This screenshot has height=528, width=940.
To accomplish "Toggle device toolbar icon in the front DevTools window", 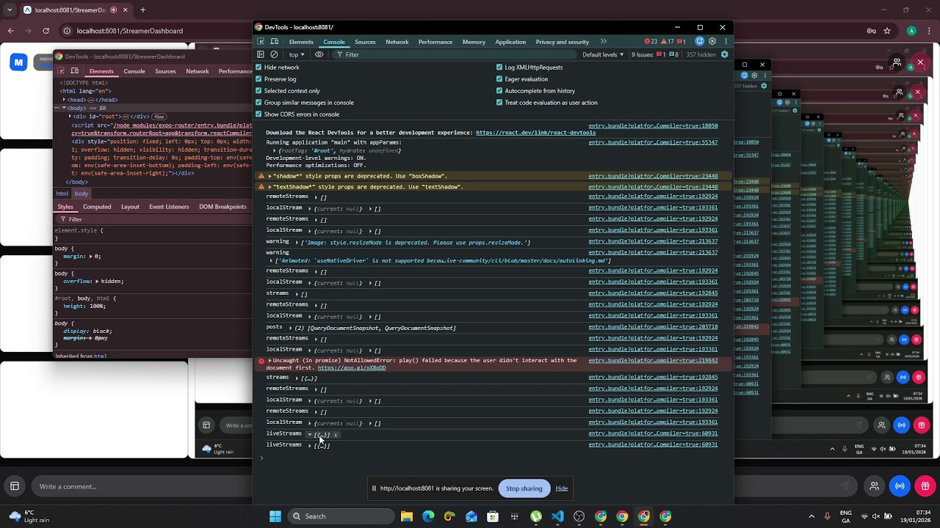I will click(x=275, y=42).
